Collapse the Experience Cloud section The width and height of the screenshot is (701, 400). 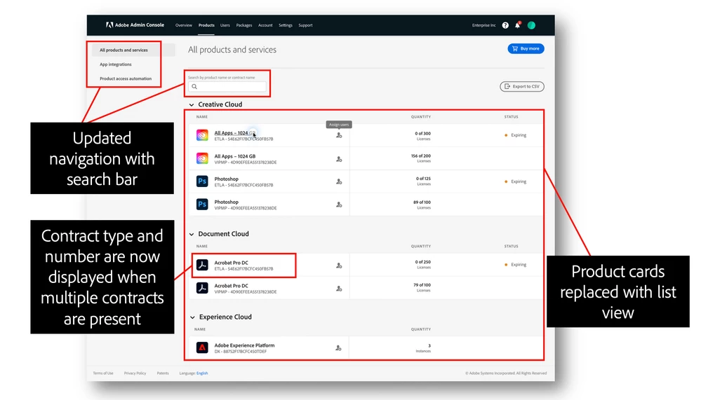tap(192, 317)
